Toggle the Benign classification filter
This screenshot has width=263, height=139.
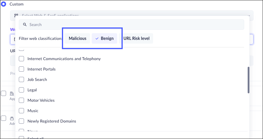104,39
